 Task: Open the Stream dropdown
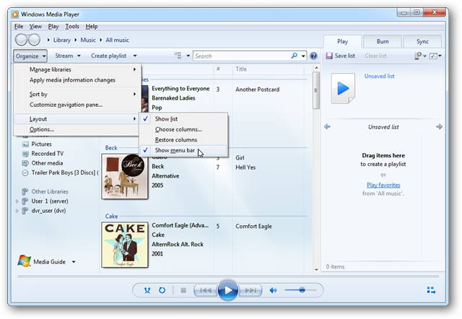(67, 56)
